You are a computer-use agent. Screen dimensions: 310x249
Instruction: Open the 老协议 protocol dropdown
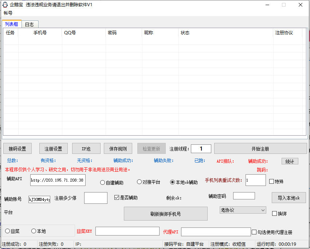click(x=243, y=210)
